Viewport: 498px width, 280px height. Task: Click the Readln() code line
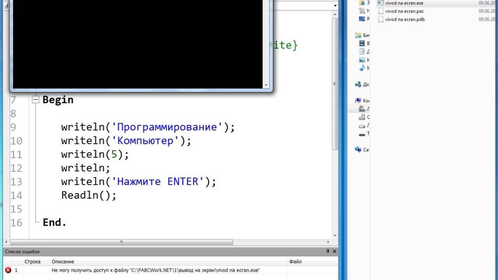89,195
